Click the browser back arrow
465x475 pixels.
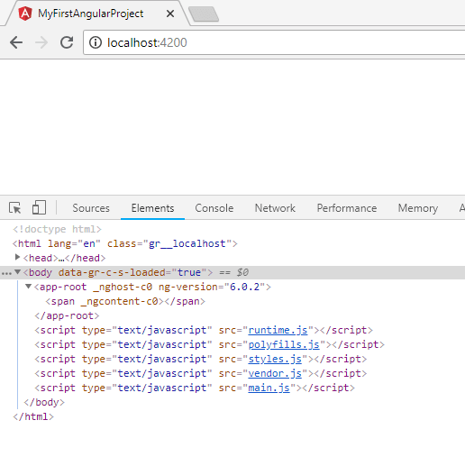pyautogui.click(x=16, y=42)
